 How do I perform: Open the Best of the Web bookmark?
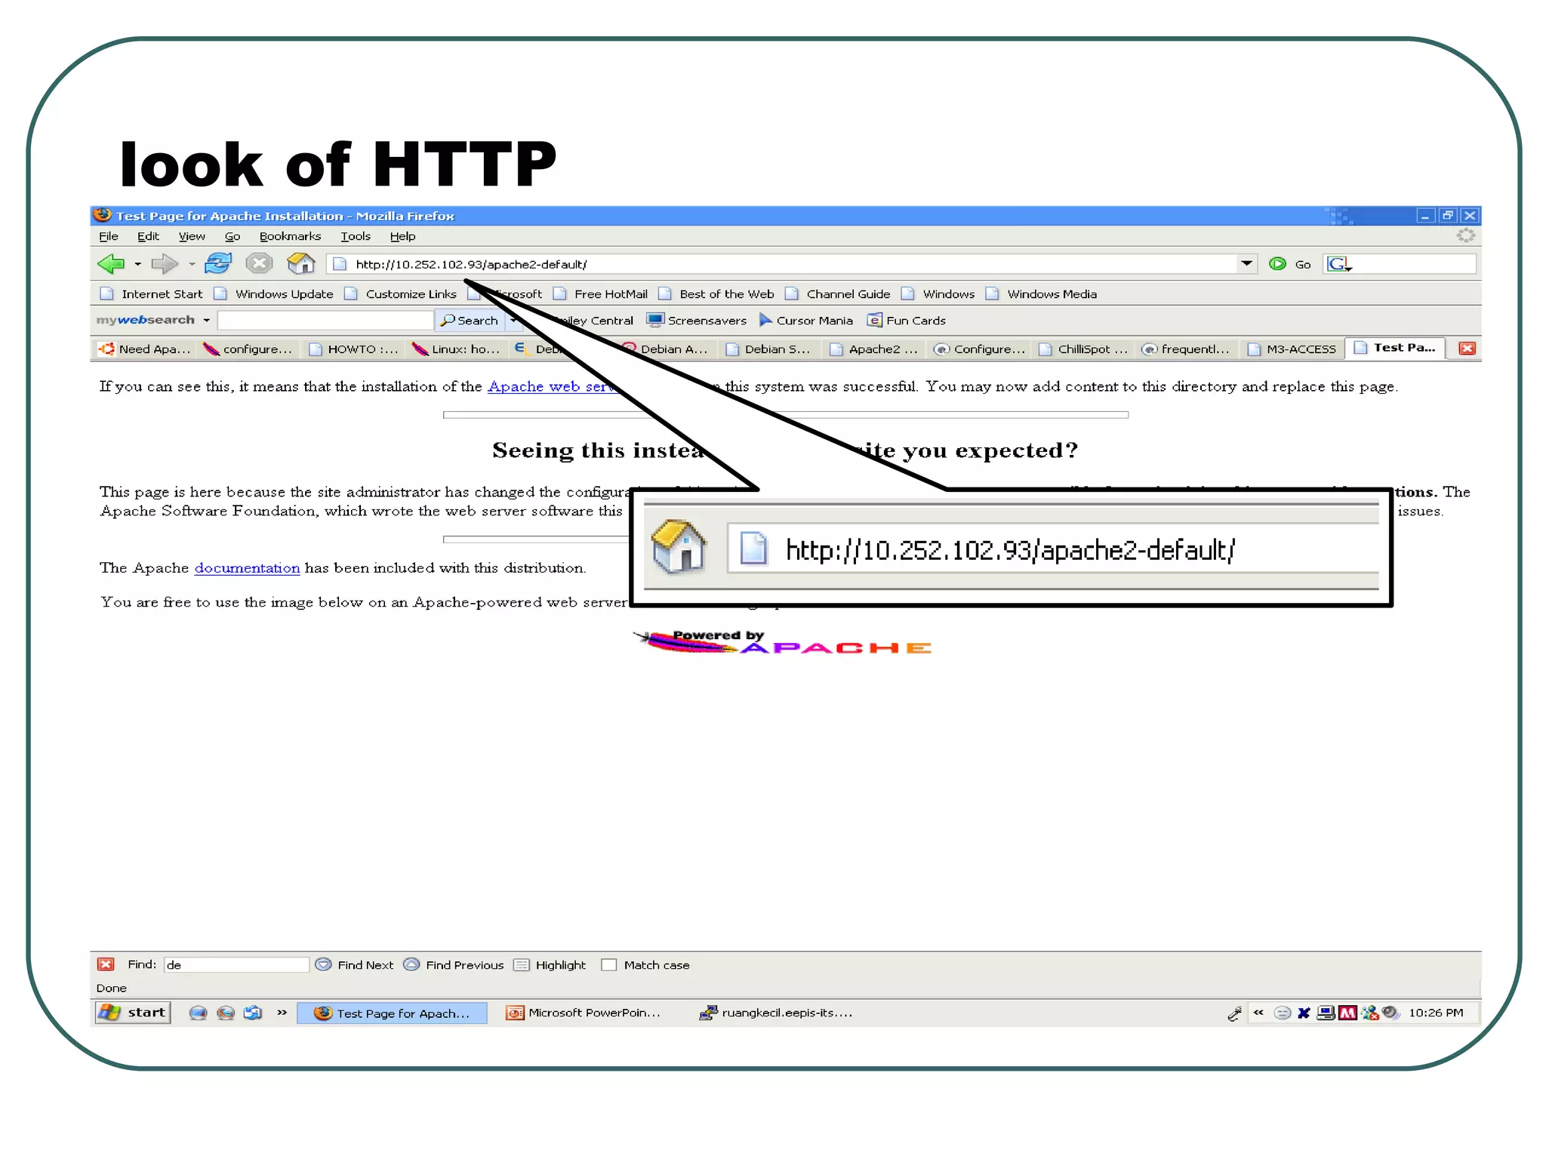[716, 294]
